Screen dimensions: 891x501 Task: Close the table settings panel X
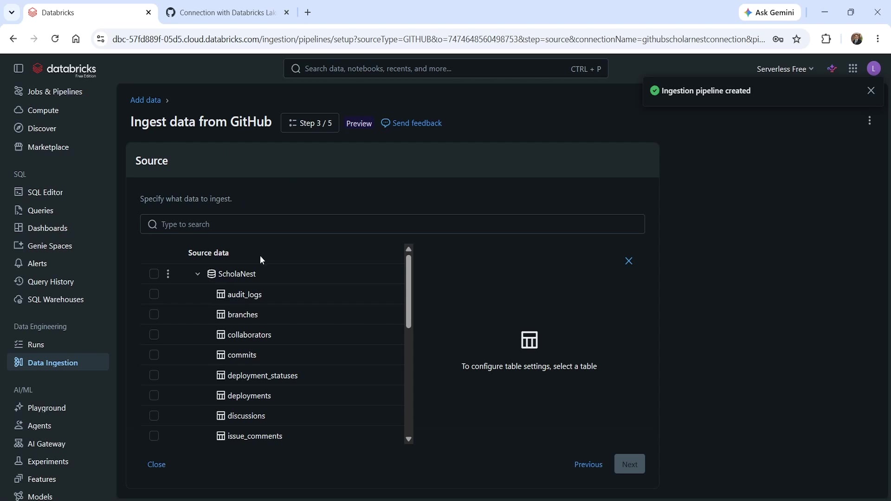[629, 261]
